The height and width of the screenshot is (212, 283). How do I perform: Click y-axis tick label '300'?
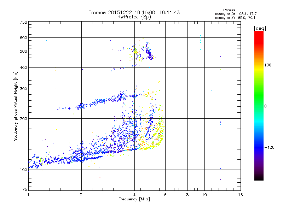pyautogui.click(x=23, y=89)
